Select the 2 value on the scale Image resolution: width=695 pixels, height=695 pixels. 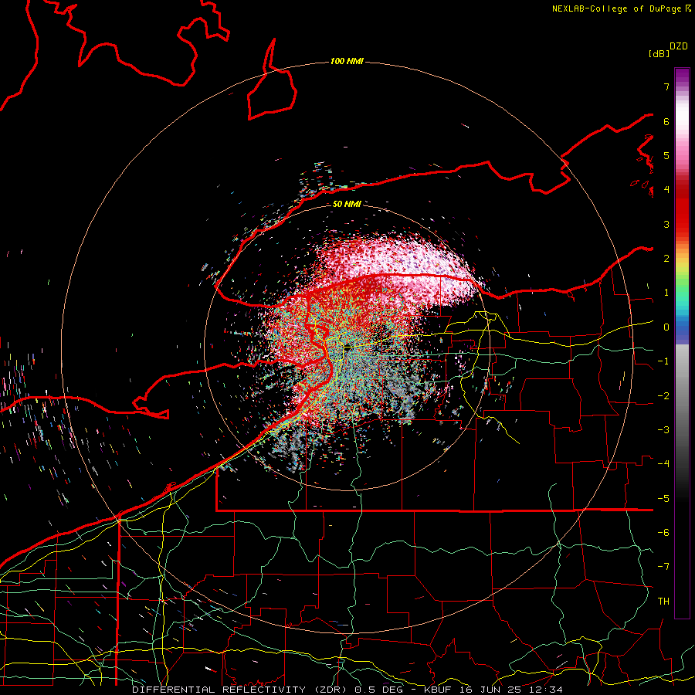[666, 259]
